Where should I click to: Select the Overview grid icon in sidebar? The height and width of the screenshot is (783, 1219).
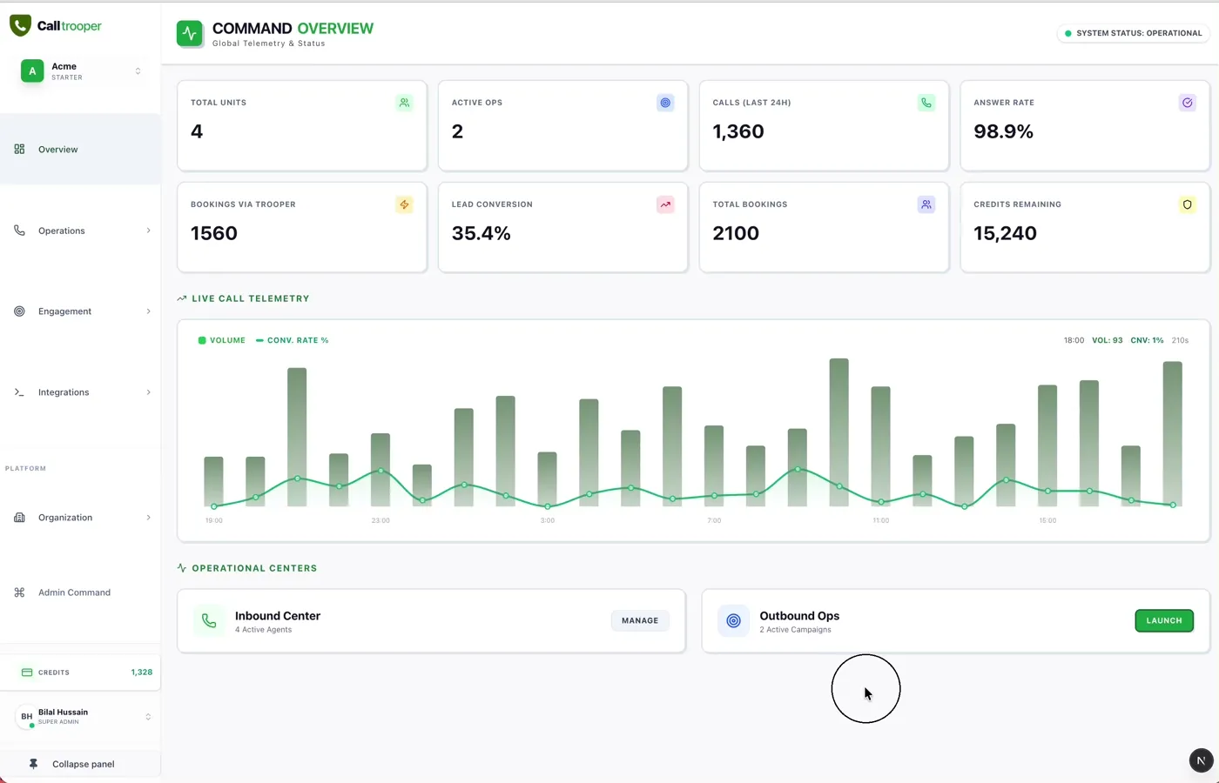pyautogui.click(x=18, y=149)
